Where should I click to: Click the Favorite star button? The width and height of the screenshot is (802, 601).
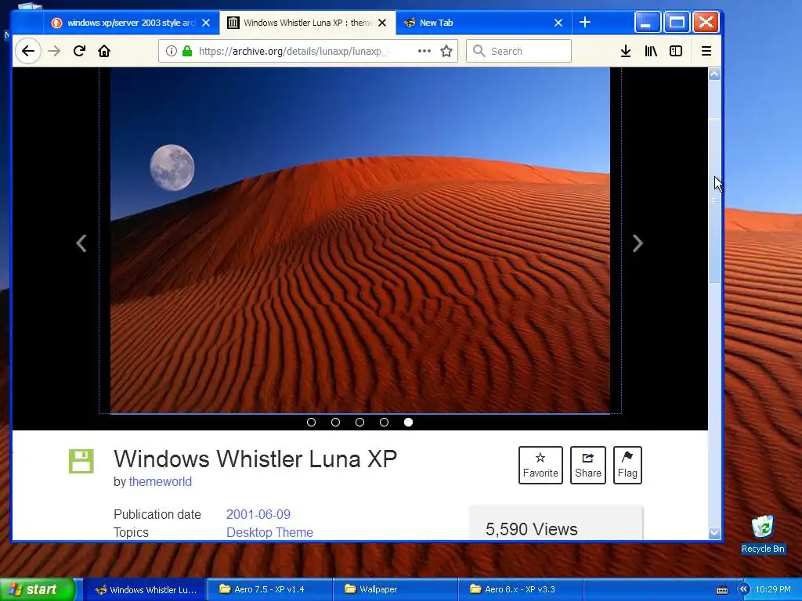coord(540,465)
